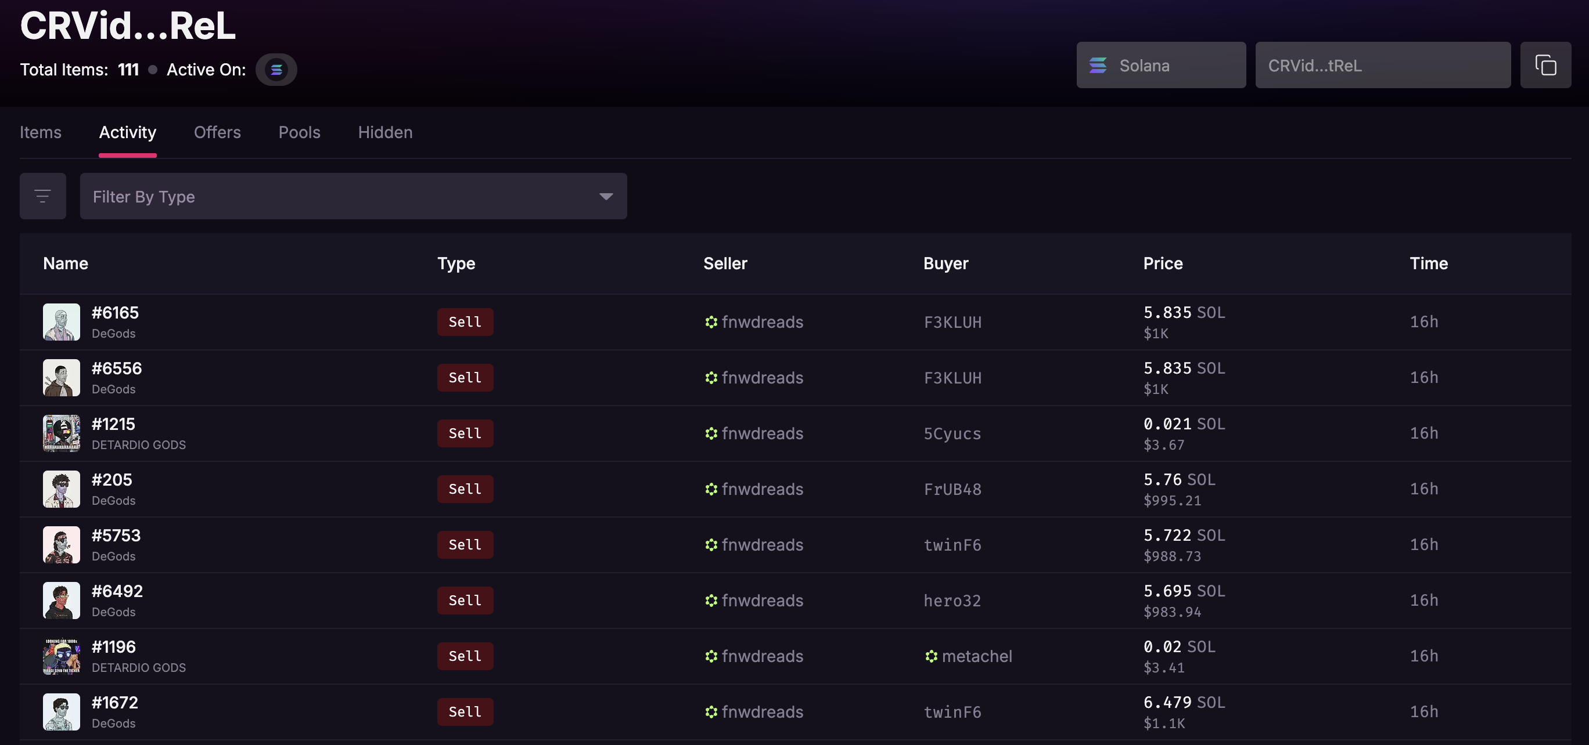Switch to the Items tab
The image size is (1589, 745).
pyautogui.click(x=40, y=132)
